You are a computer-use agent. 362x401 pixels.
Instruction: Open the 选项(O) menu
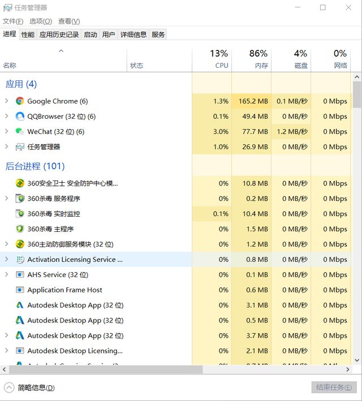(x=41, y=21)
